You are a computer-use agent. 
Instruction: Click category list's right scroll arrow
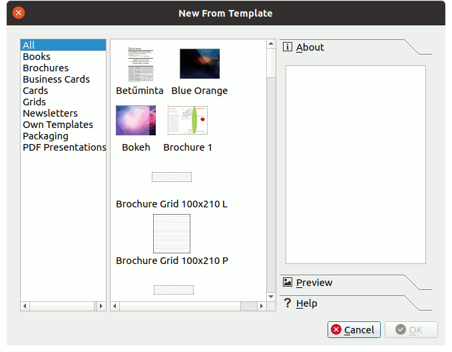pyautogui.click(x=101, y=306)
